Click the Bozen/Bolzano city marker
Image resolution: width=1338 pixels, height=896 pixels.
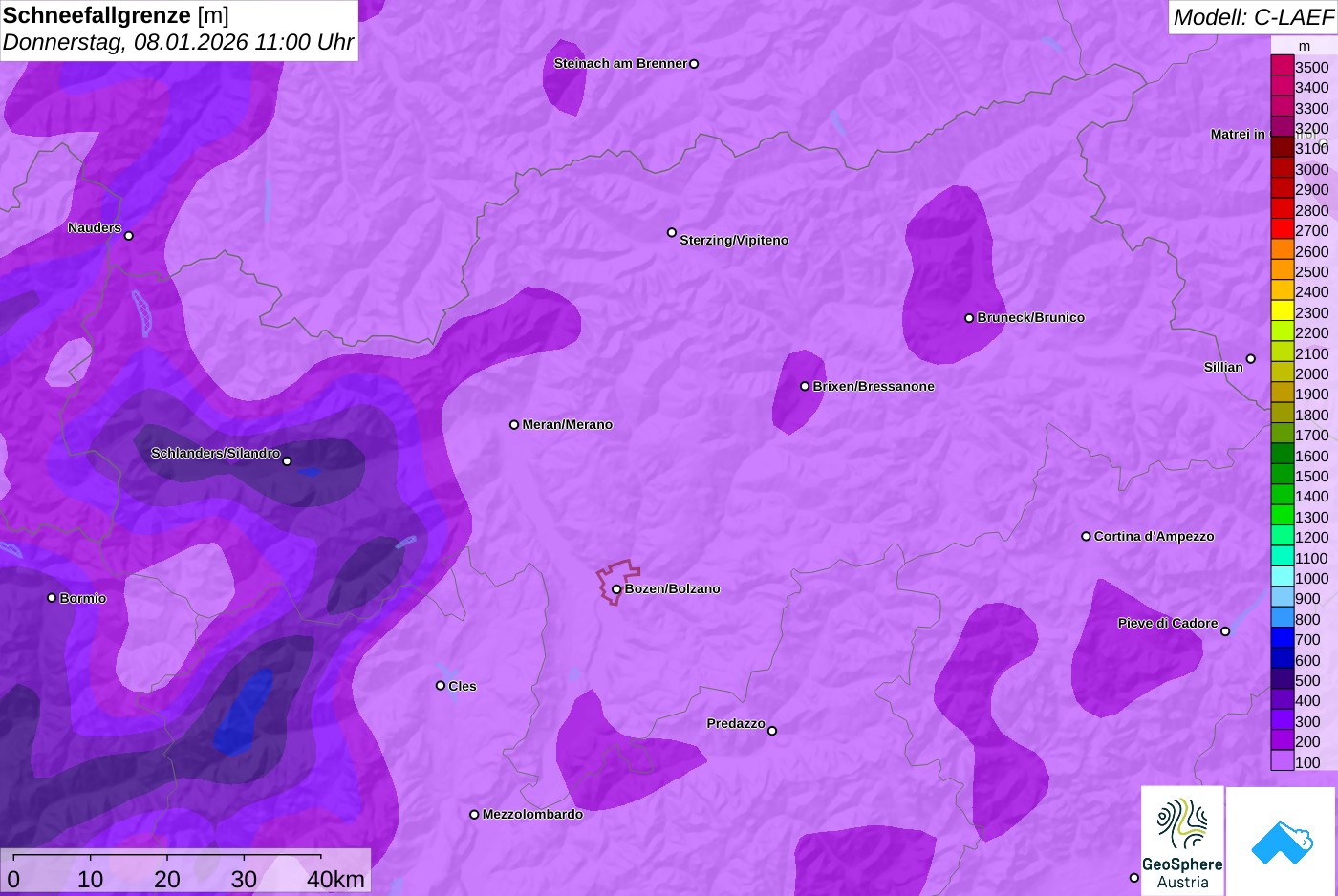pyautogui.click(x=616, y=589)
